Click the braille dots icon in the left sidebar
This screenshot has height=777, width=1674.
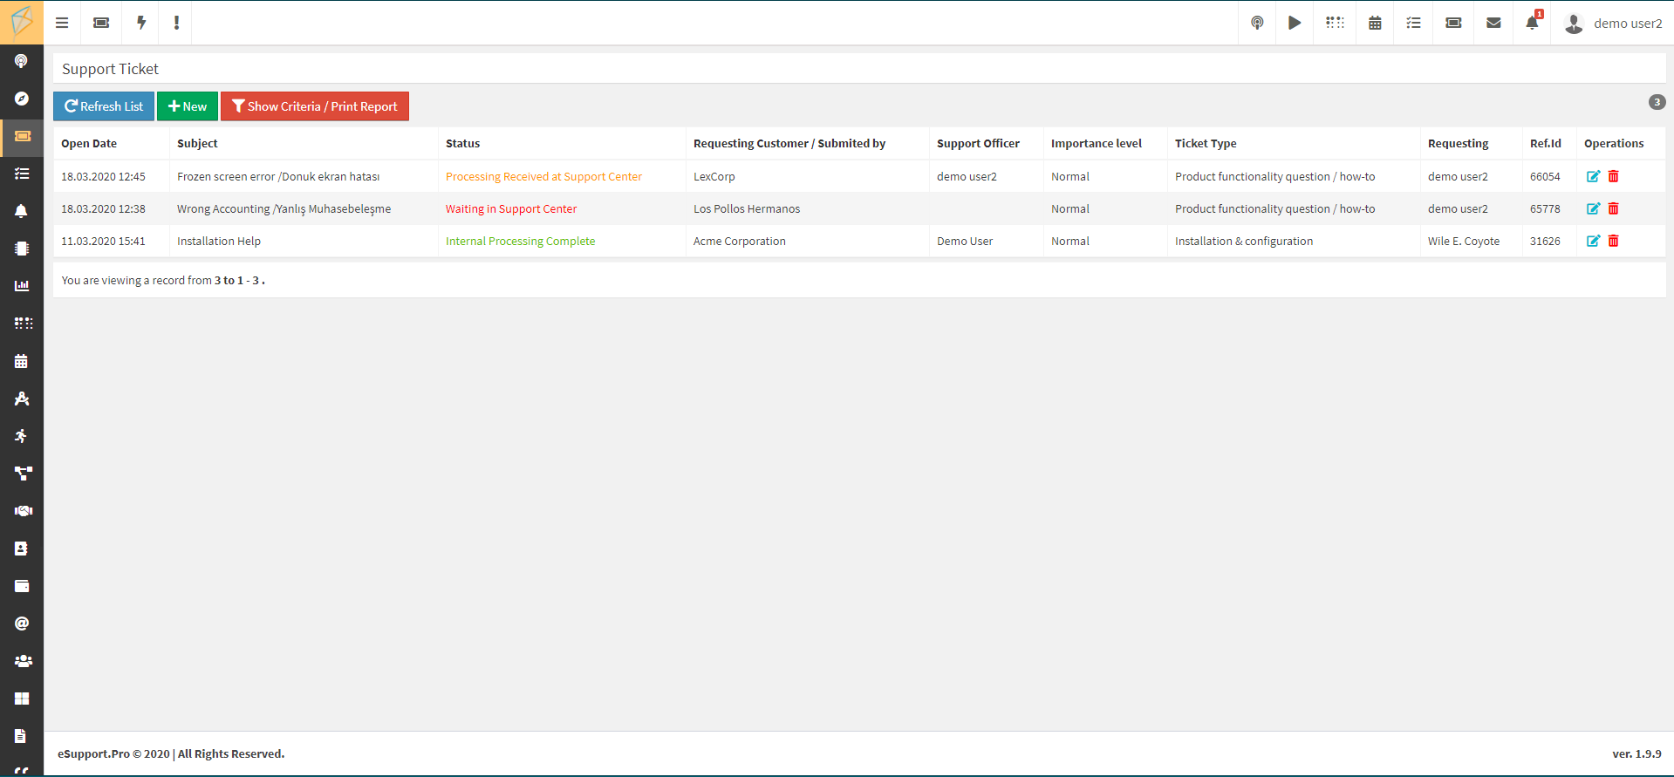click(24, 324)
